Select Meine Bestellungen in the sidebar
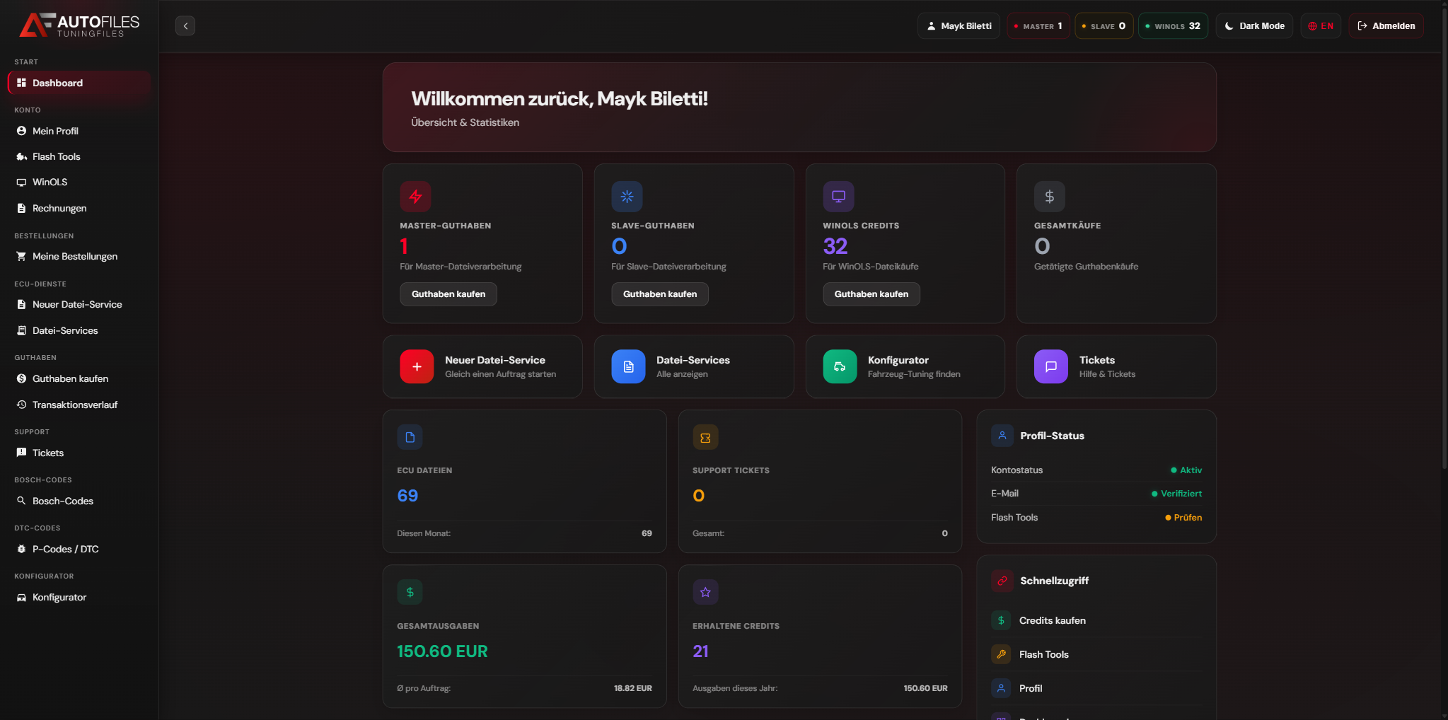The width and height of the screenshot is (1448, 720). (74, 256)
